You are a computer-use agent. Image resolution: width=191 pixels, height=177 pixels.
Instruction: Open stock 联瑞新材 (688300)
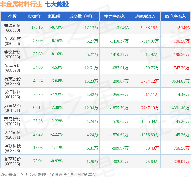(x=12, y=28)
